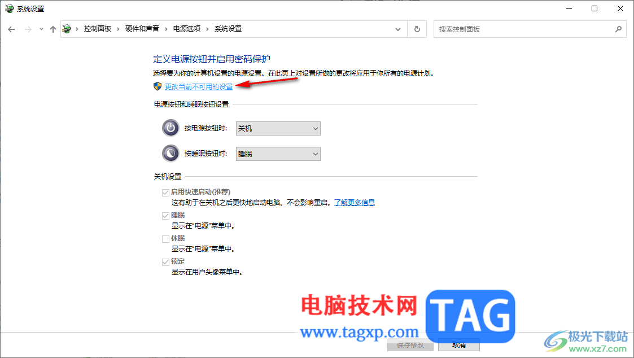Open the power button action dropdown

[x=278, y=129]
